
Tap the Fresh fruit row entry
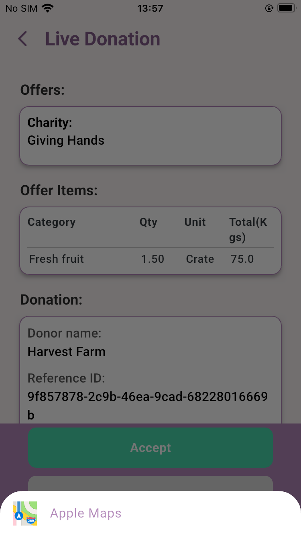click(57, 259)
